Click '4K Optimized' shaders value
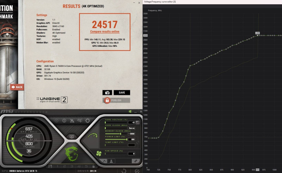This screenshot has width=282, height=173. [59, 33]
